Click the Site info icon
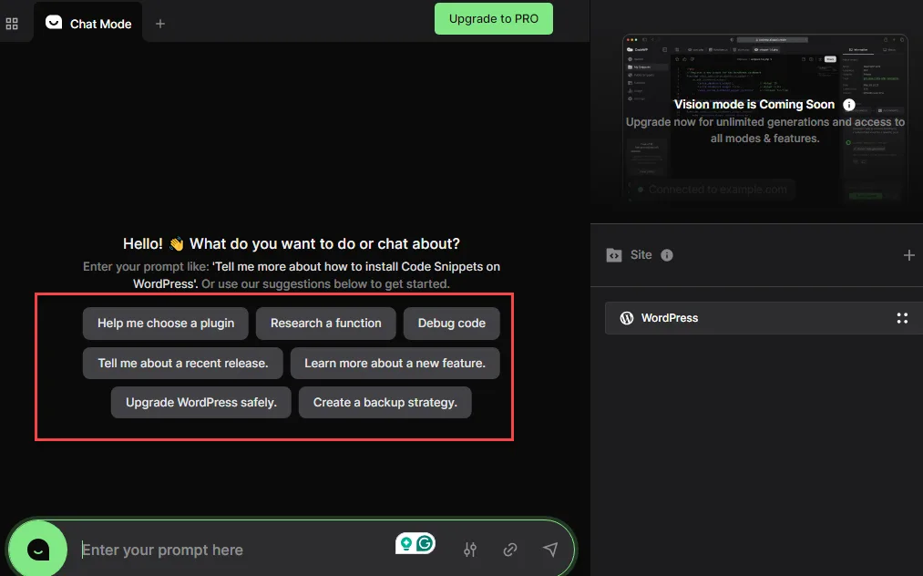Image resolution: width=923 pixels, height=576 pixels. 667,255
